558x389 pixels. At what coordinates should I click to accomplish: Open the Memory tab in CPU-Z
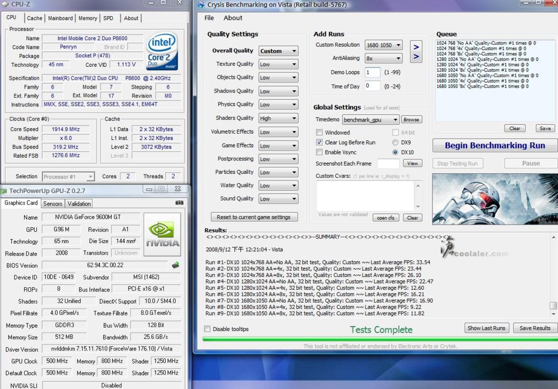pyautogui.click(x=88, y=18)
